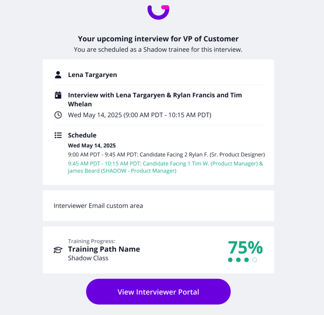This screenshot has width=324, height=315.
Task: Click the clock icon beside interview time
Action: 58,115
